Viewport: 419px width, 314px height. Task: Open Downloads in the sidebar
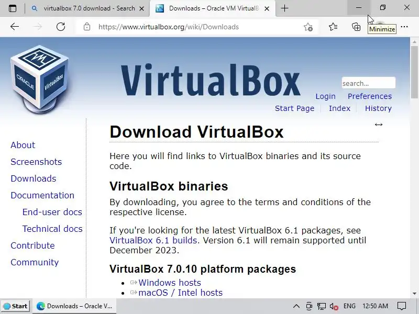(x=34, y=178)
